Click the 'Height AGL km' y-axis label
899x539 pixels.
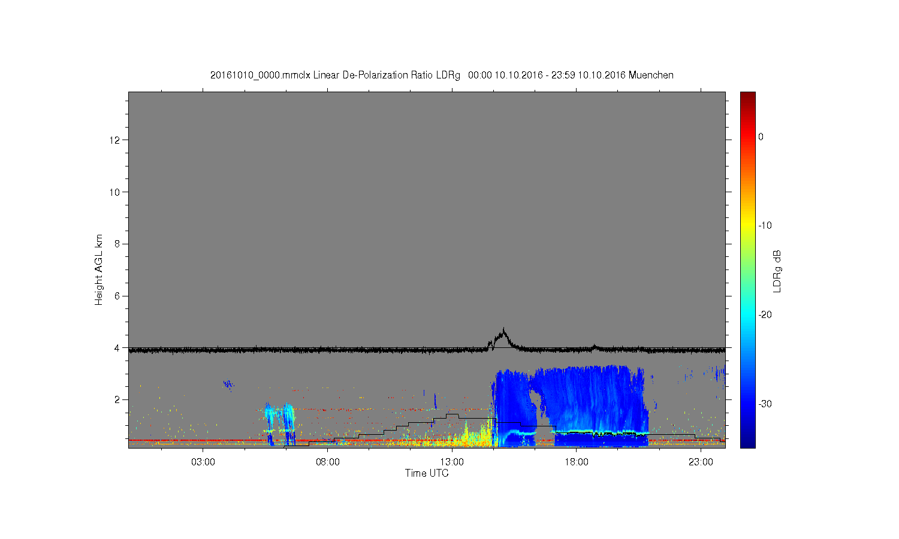coord(99,270)
